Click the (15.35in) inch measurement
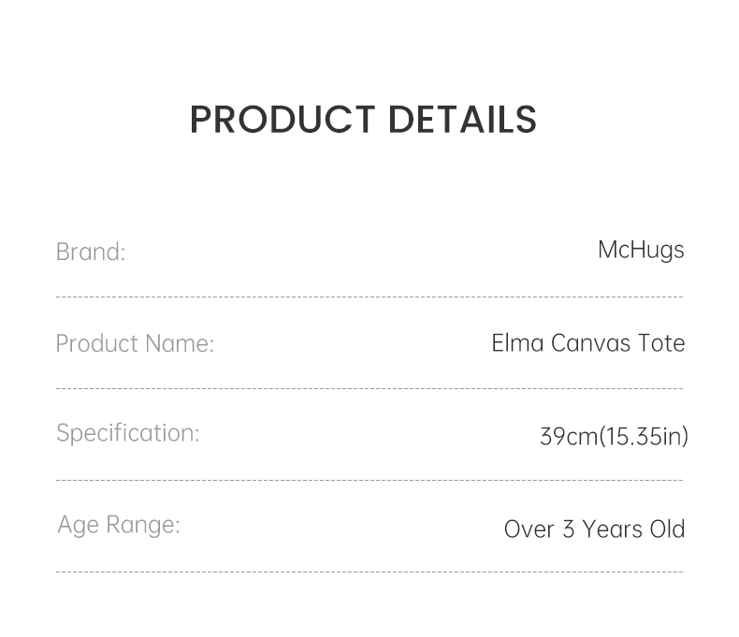The width and height of the screenshot is (739, 637). click(644, 436)
